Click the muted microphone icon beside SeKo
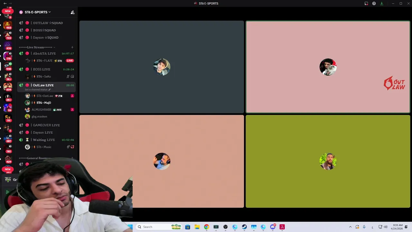The image size is (412, 232). coord(68,76)
